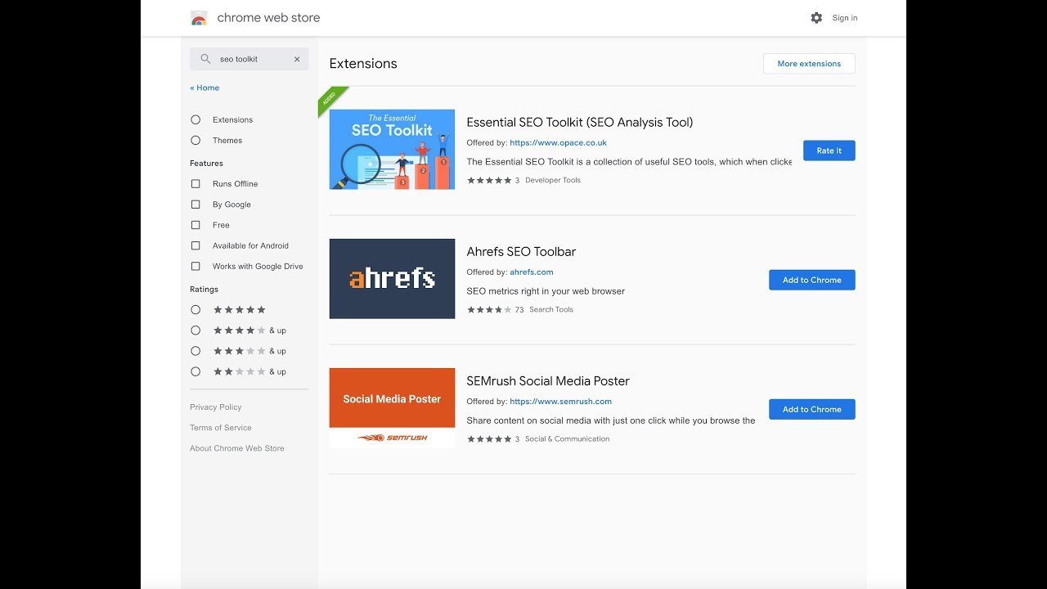
Task: Filter by five-star ratings only
Action: [x=195, y=310]
